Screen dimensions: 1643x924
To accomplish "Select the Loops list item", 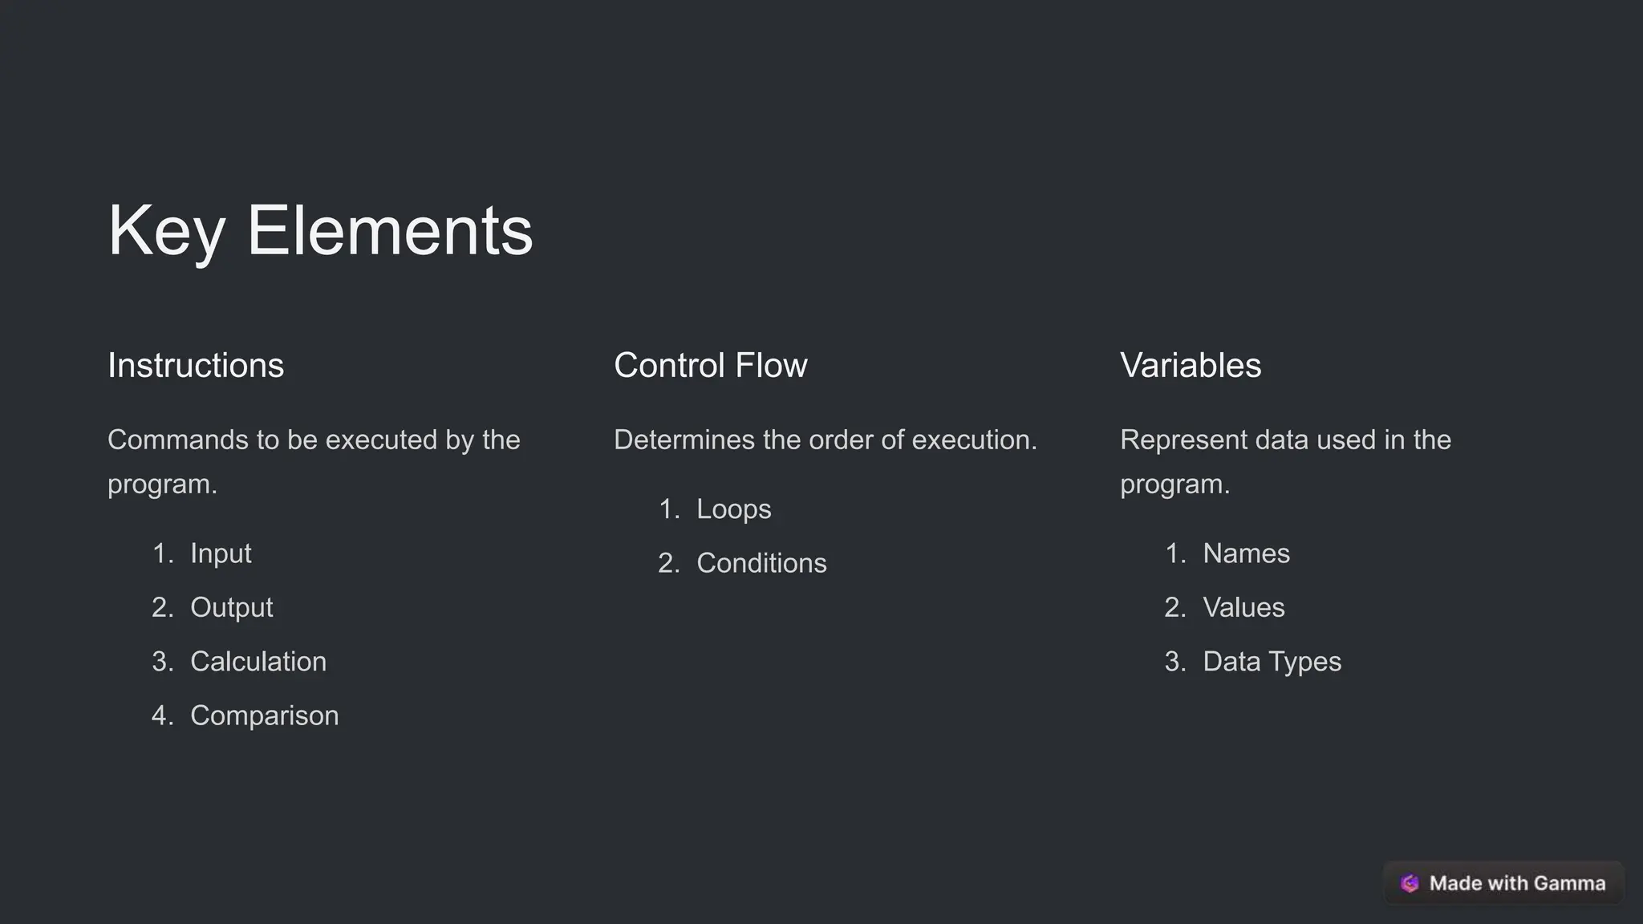I will 733,509.
